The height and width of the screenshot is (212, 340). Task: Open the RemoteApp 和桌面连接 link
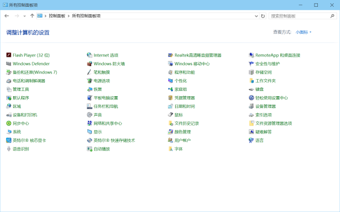(278, 55)
